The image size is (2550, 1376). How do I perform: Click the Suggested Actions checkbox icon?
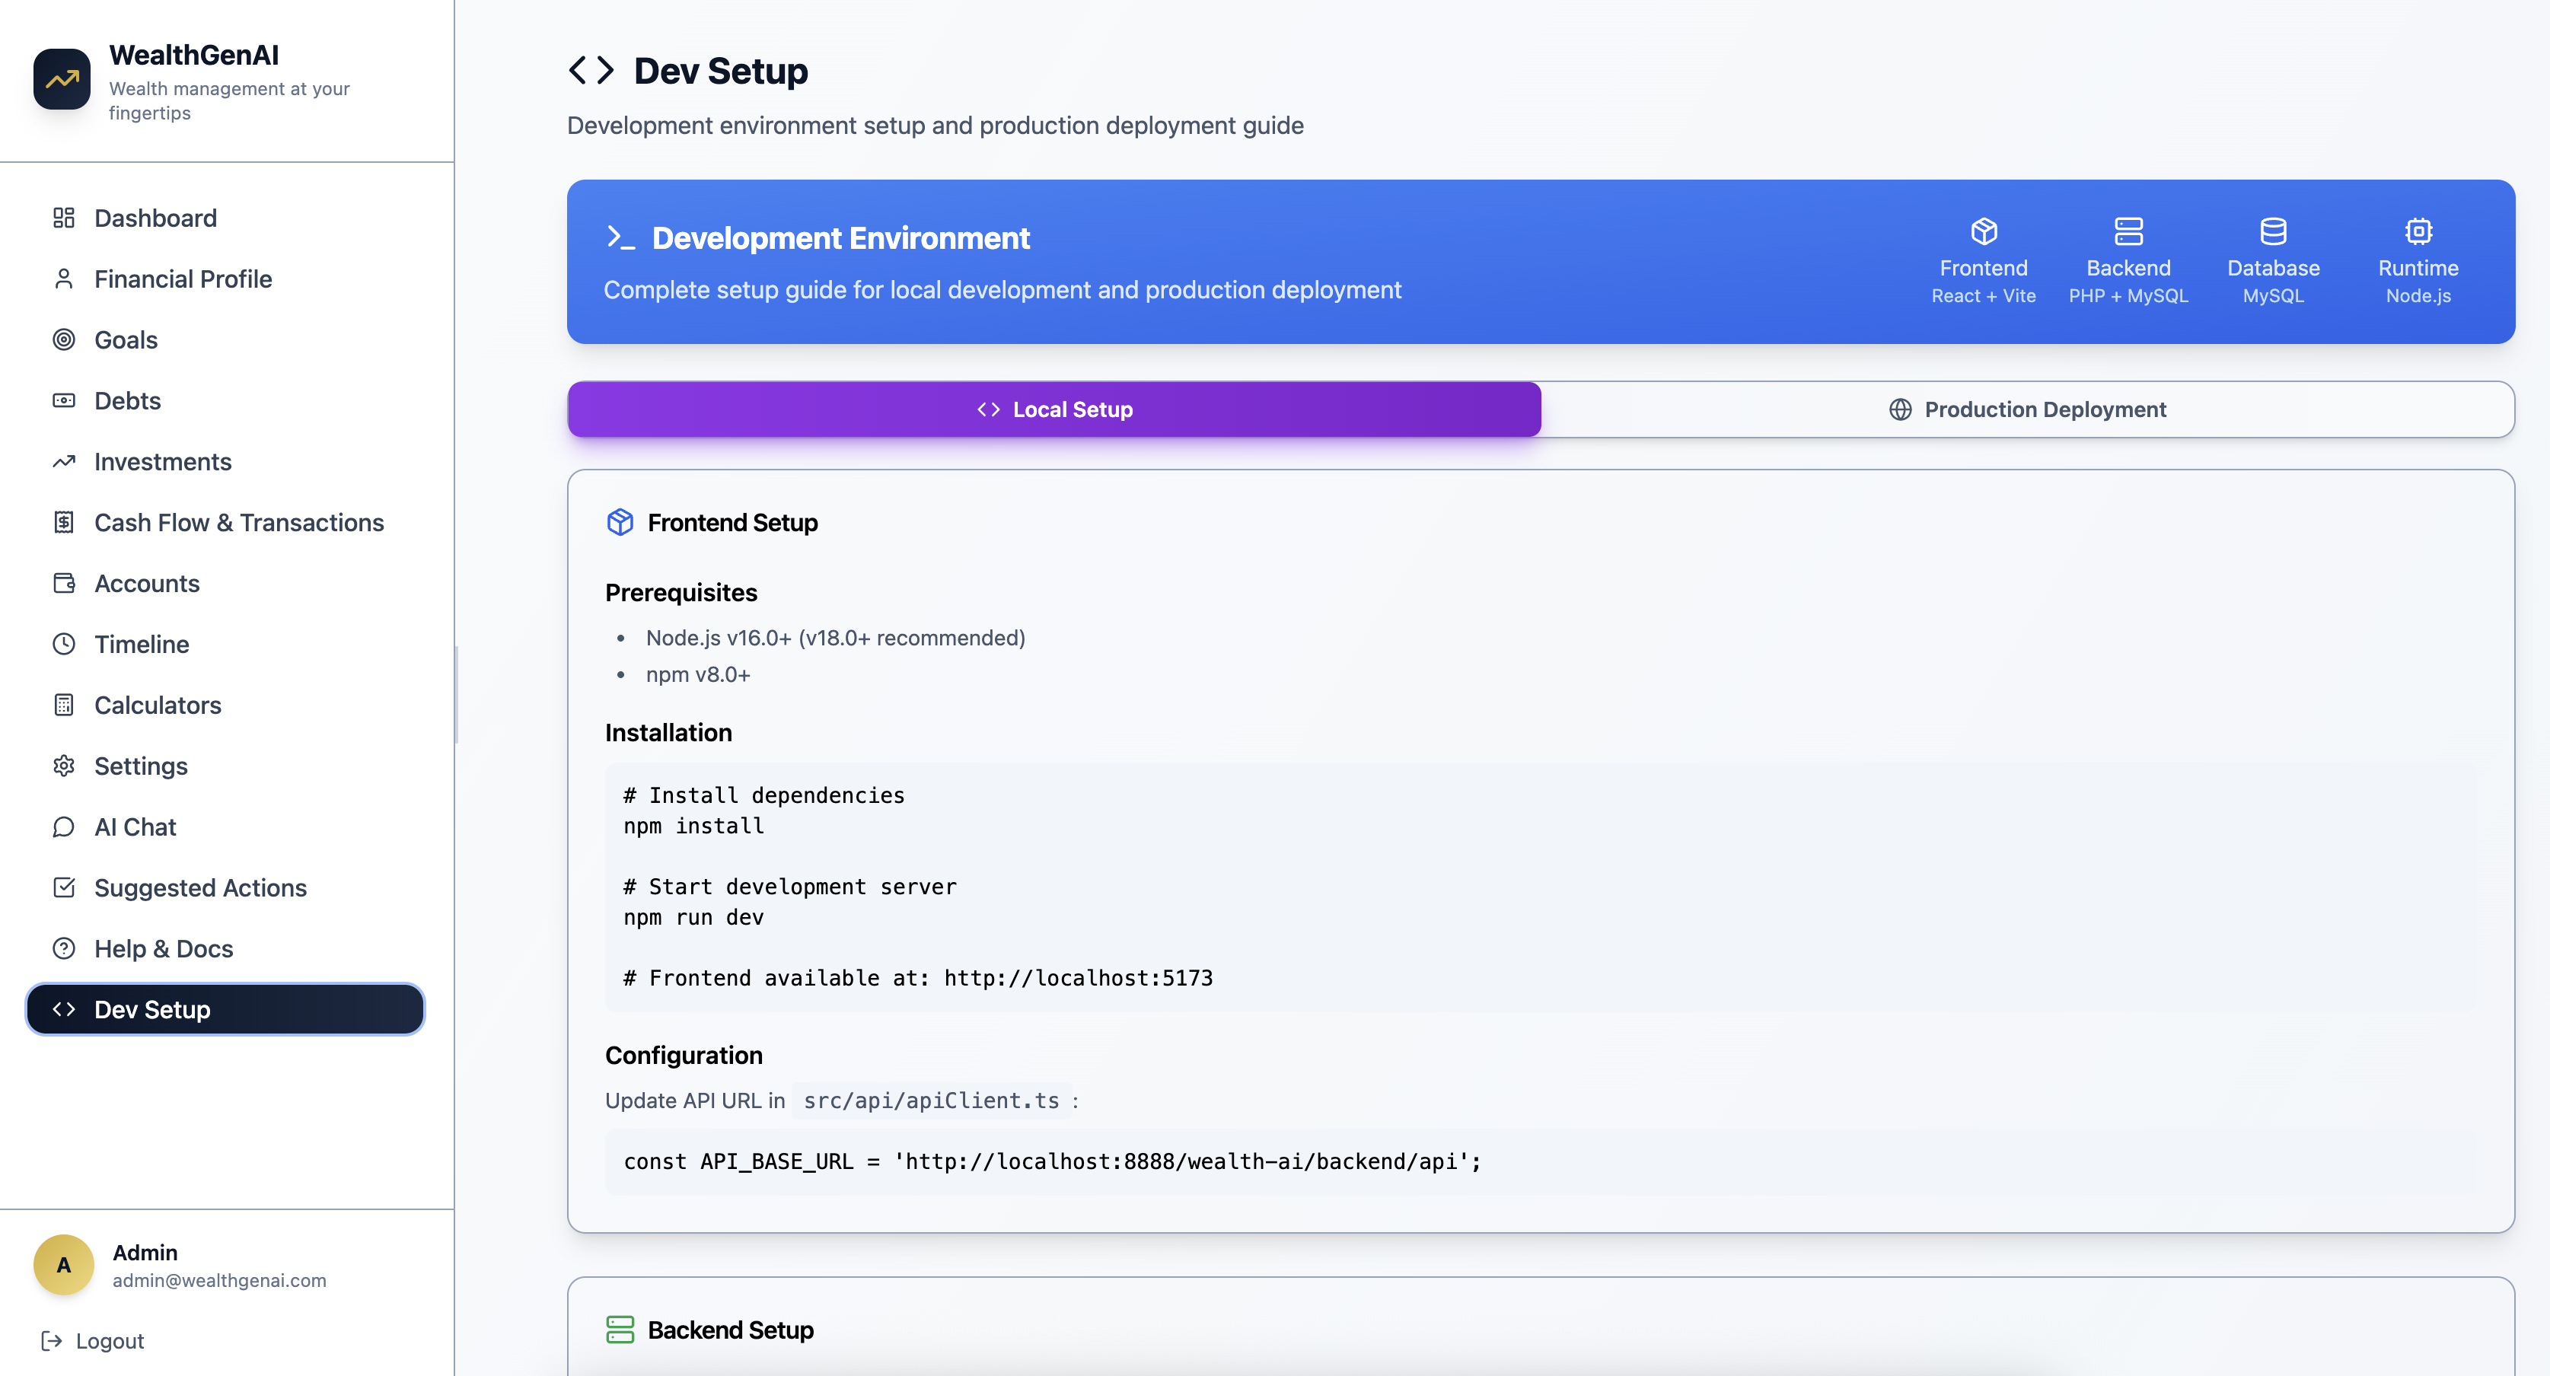[63, 888]
